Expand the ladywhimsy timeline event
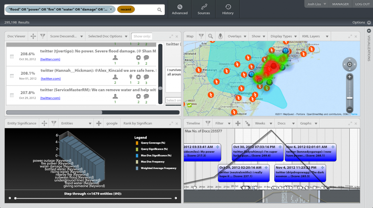The image size is (373, 208). click(280, 147)
